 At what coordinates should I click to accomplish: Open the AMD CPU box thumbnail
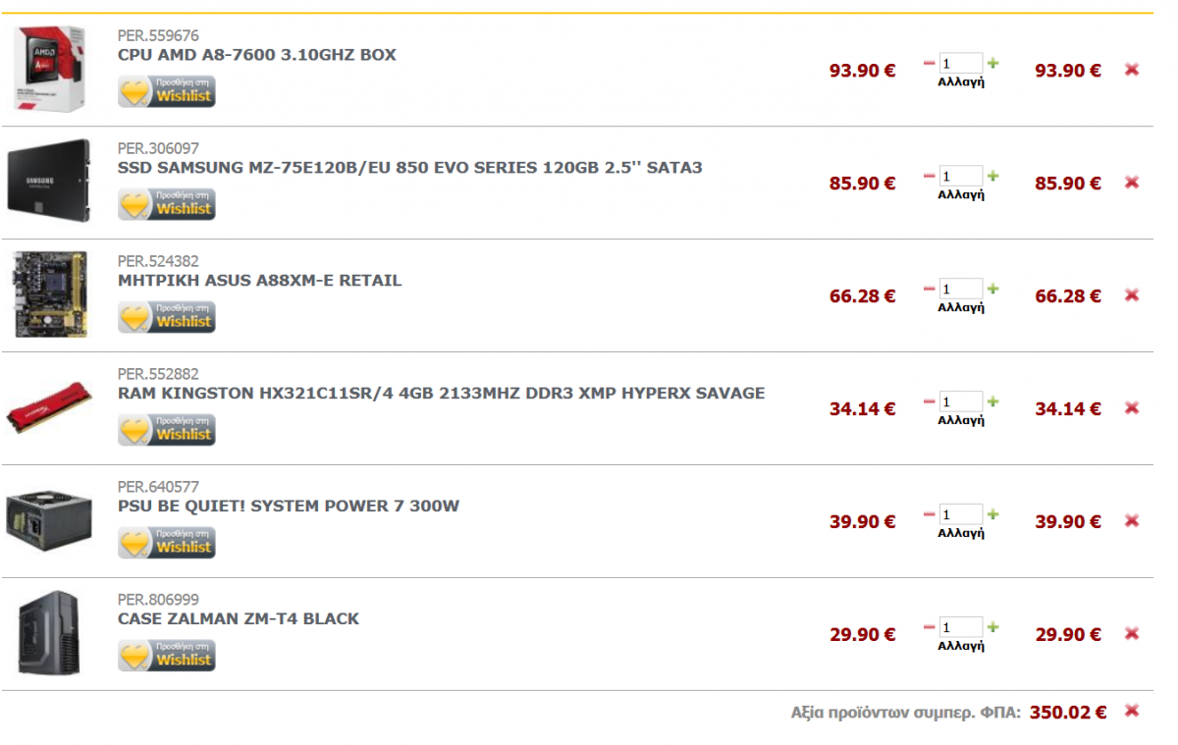click(x=50, y=68)
